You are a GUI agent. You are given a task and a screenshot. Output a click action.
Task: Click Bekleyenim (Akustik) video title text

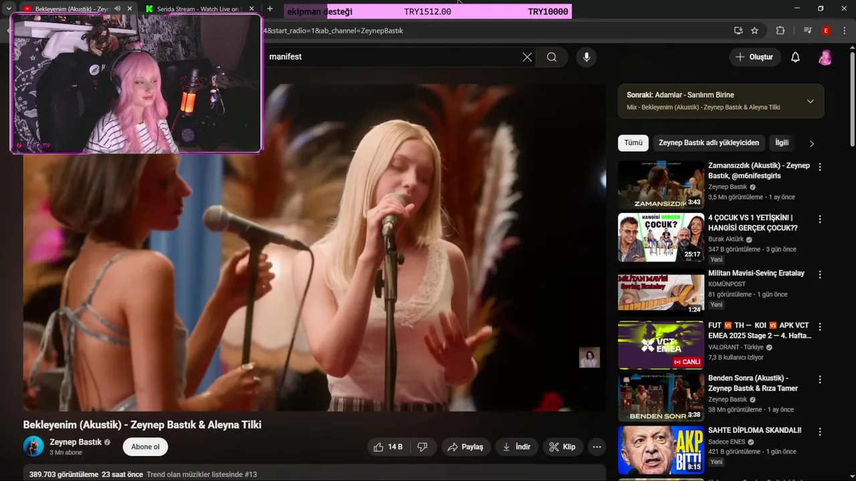pyautogui.click(x=142, y=425)
